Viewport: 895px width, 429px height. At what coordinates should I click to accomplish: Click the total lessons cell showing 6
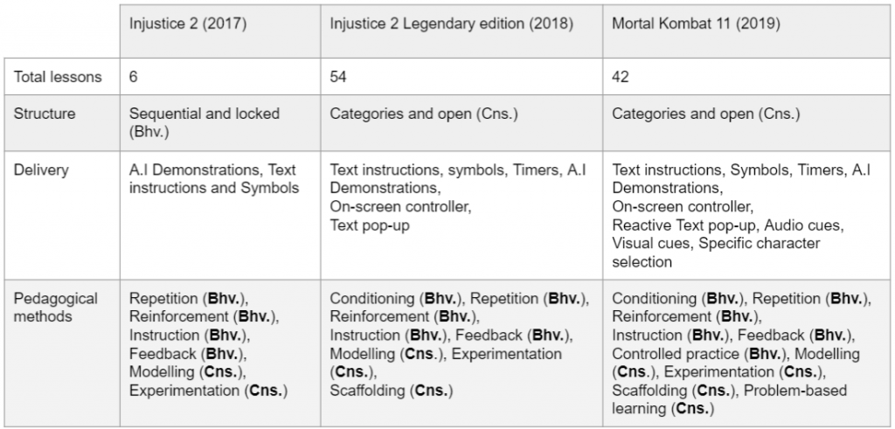tap(134, 77)
